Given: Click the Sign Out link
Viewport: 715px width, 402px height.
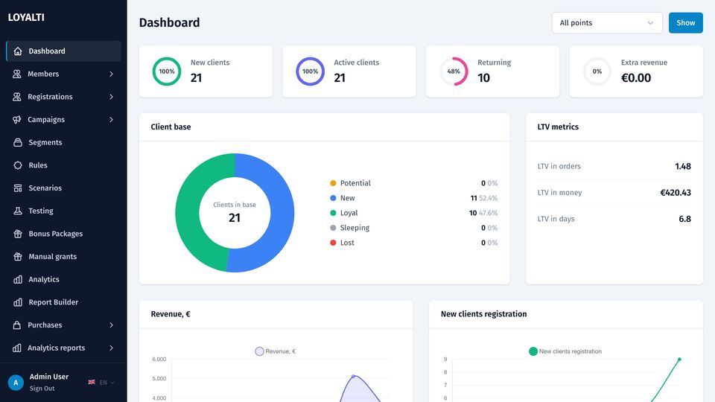Looking at the screenshot, I should [42, 389].
